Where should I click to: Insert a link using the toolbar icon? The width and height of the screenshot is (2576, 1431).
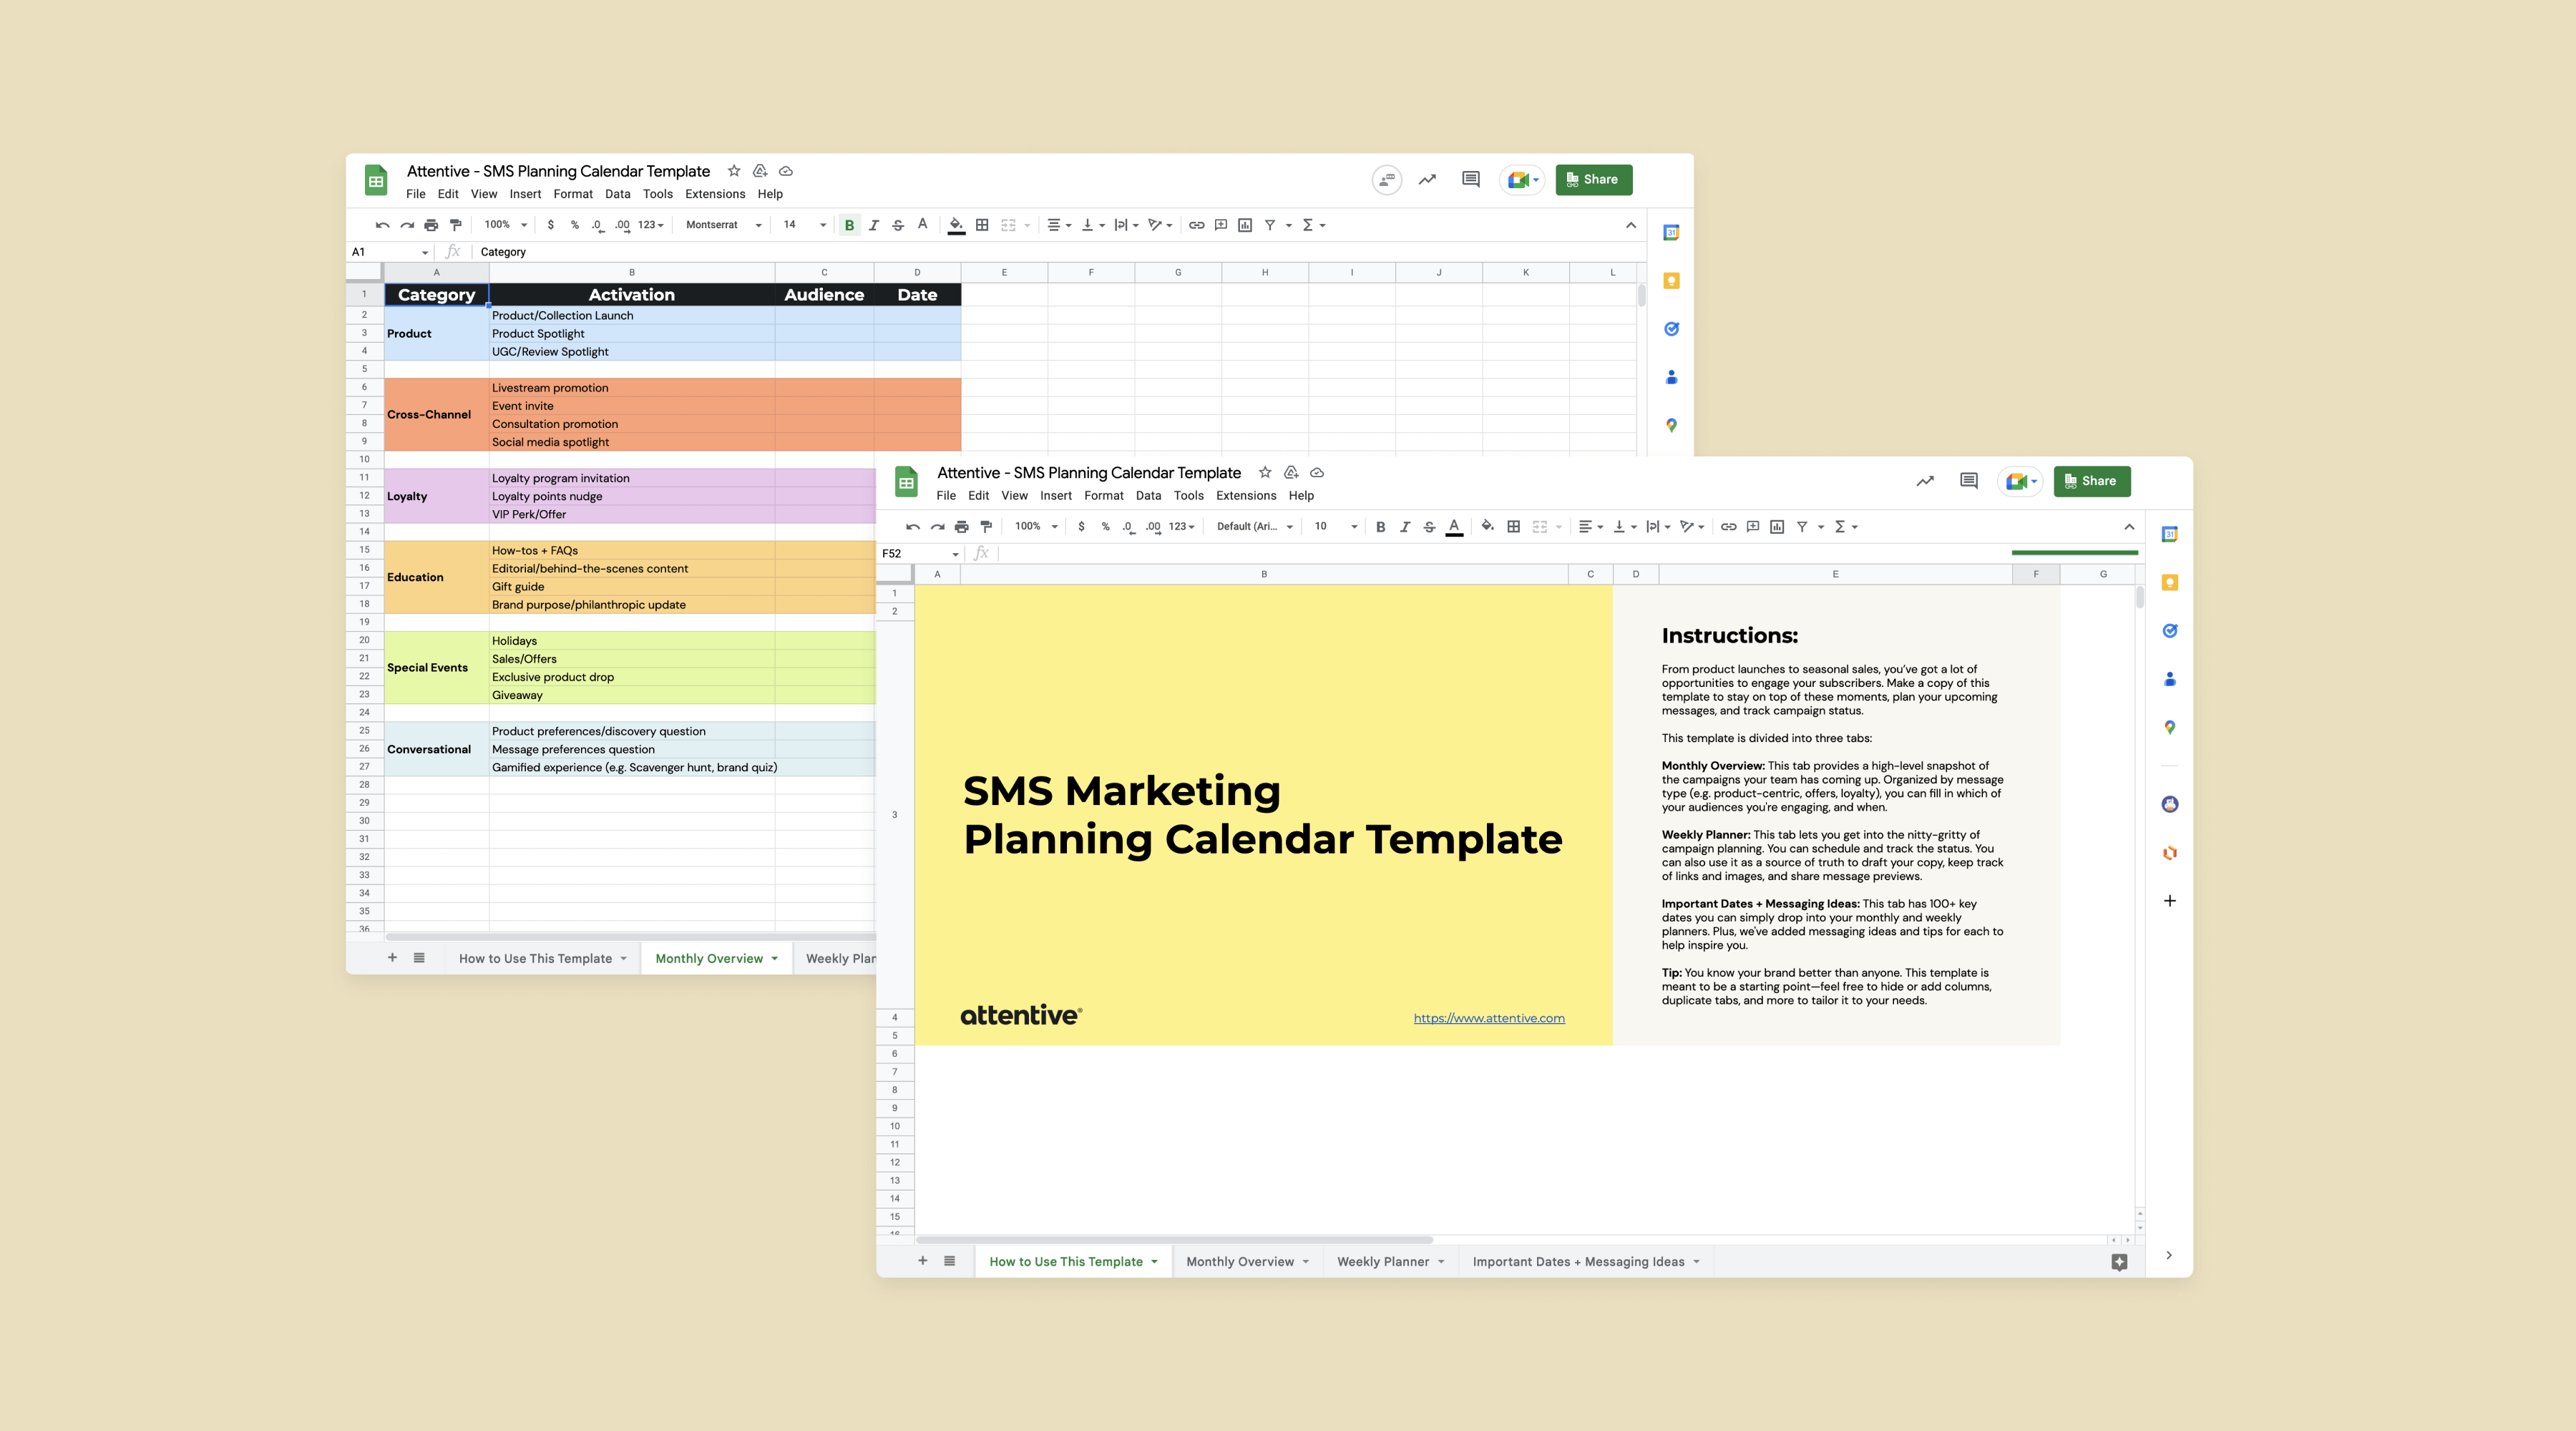[1728, 526]
